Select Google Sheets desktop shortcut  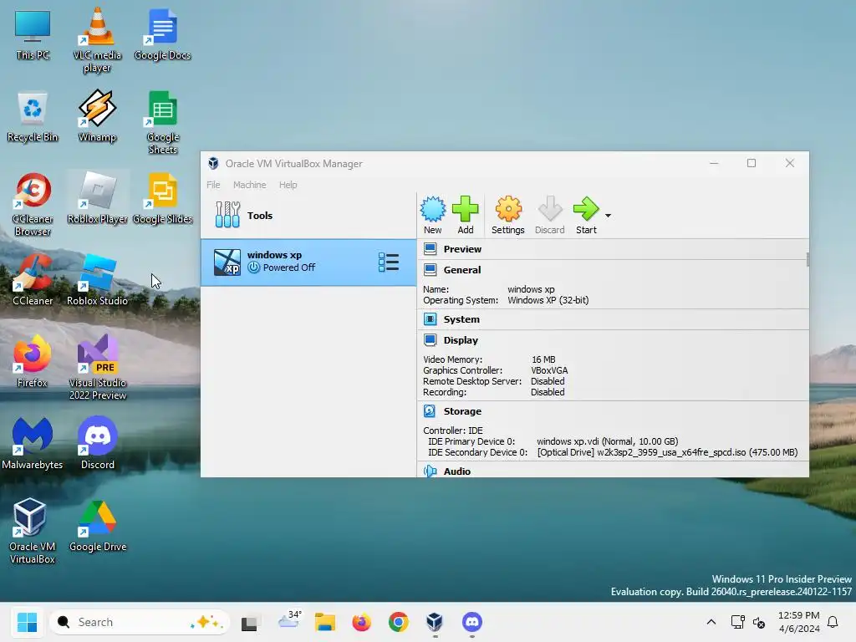[162, 122]
